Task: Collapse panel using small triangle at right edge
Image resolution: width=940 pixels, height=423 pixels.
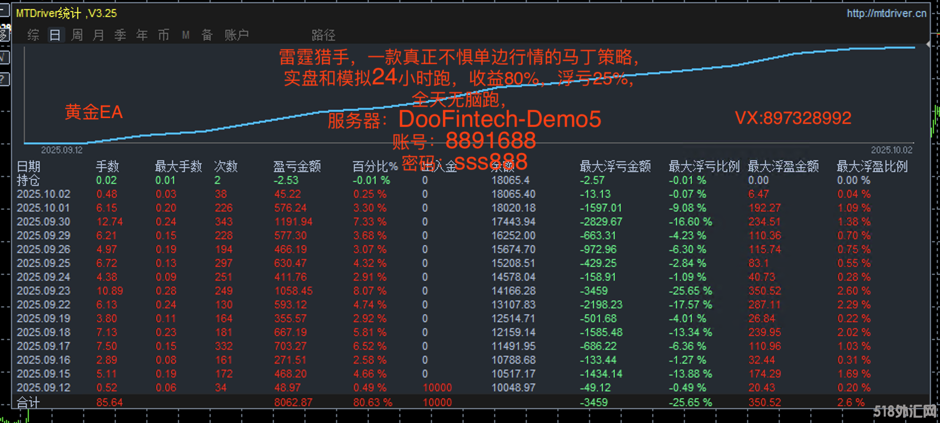Action: coord(928,44)
